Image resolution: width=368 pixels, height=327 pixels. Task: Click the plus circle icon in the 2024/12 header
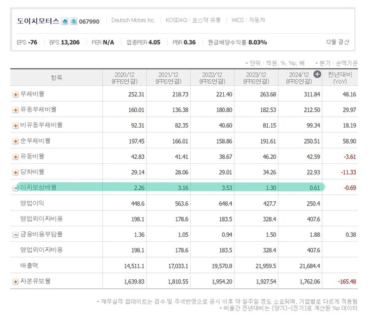point(317,74)
